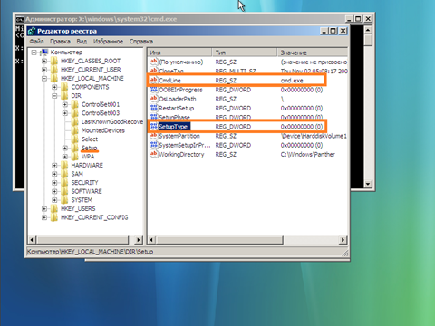This screenshot has height=326, width=435.
Task: Open the Избранное menu
Action: (x=108, y=42)
